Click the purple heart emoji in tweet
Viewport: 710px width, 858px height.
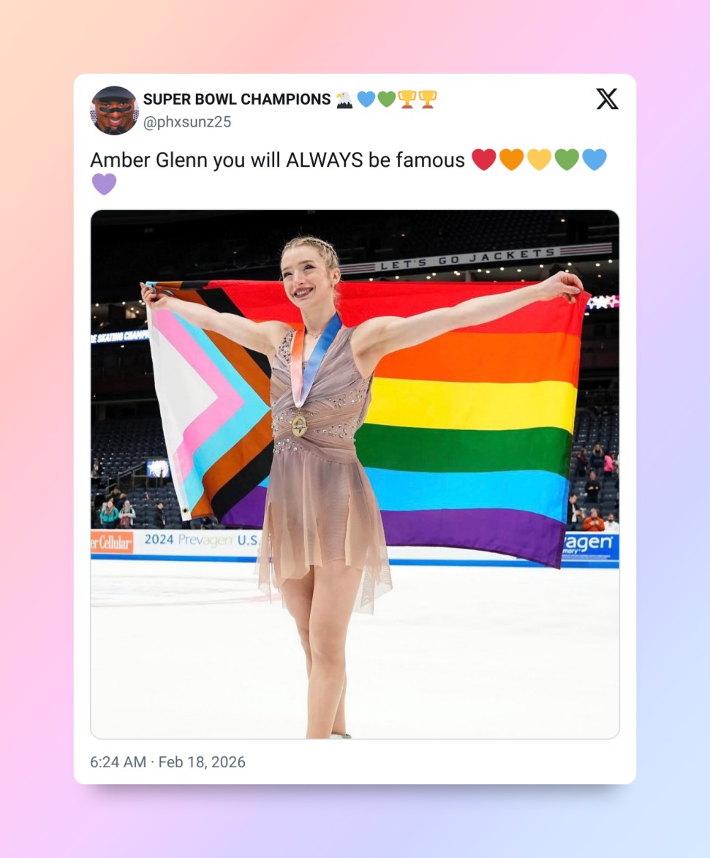coord(104,184)
